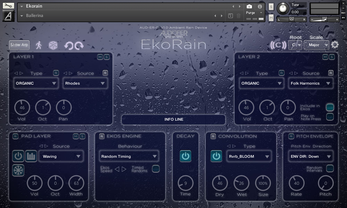Screen dimensions: 347x208
Task: Open Layer 2 Source Folk Harmonics dropdown
Action: click(x=311, y=83)
